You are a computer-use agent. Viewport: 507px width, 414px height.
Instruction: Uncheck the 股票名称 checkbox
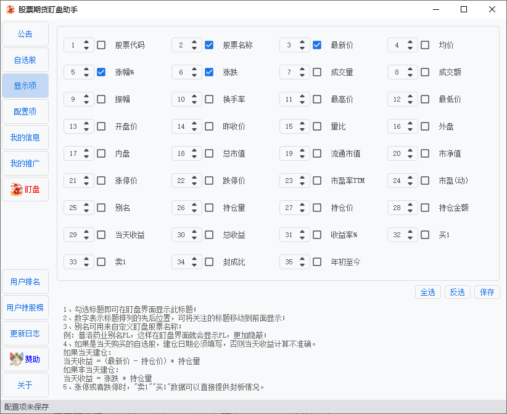click(x=209, y=45)
